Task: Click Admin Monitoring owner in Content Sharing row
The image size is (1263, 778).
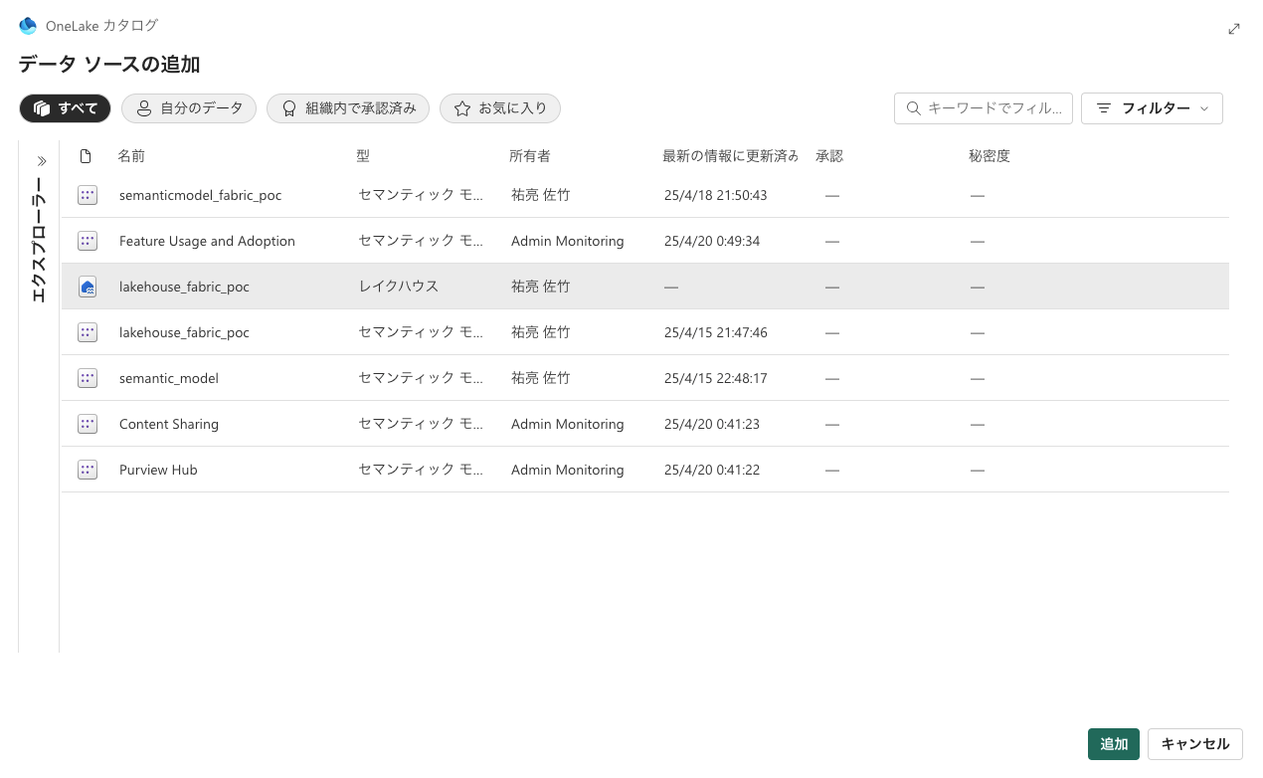Action: point(568,424)
